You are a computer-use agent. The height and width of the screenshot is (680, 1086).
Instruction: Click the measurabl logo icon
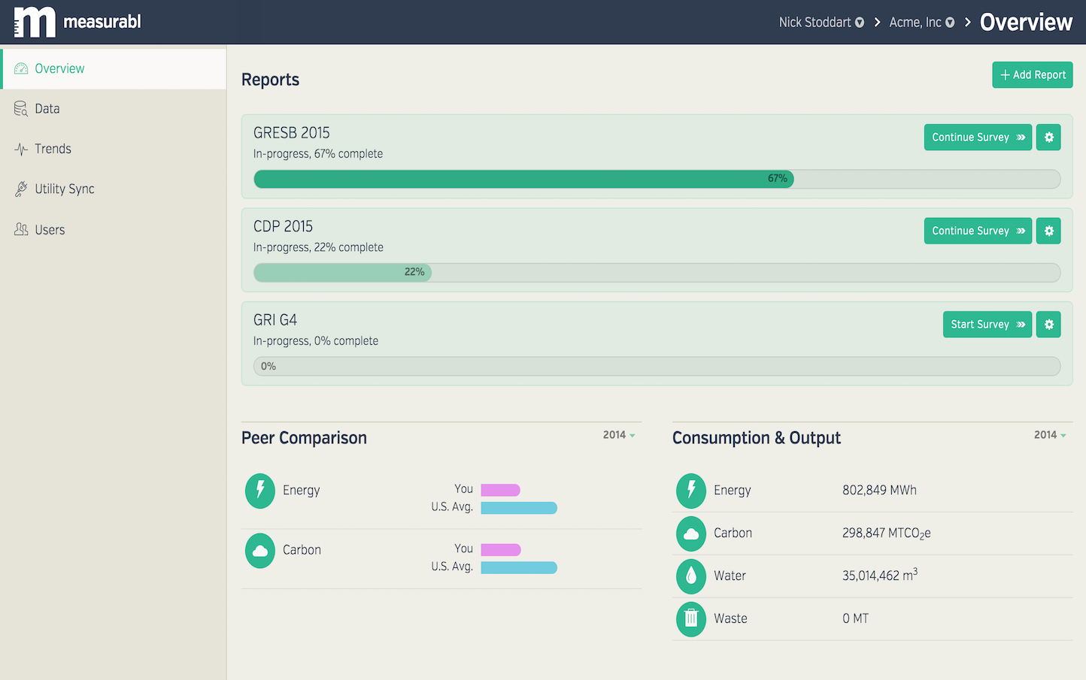(35, 22)
